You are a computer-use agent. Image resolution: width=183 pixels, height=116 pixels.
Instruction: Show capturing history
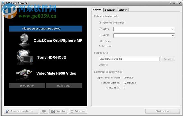point(21,111)
